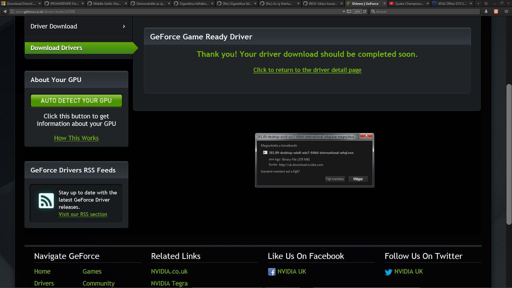Switch to the PROHARDVER! Fór... tab
Image resolution: width=512 pixels, height=288 pixels.
[64, 3]
